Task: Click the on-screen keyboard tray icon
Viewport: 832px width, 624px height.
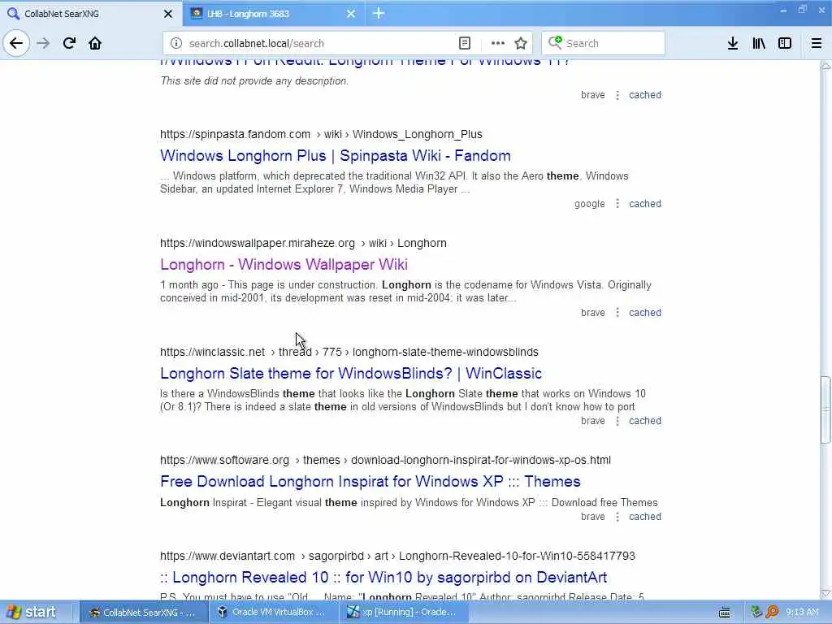Action: 724,613
